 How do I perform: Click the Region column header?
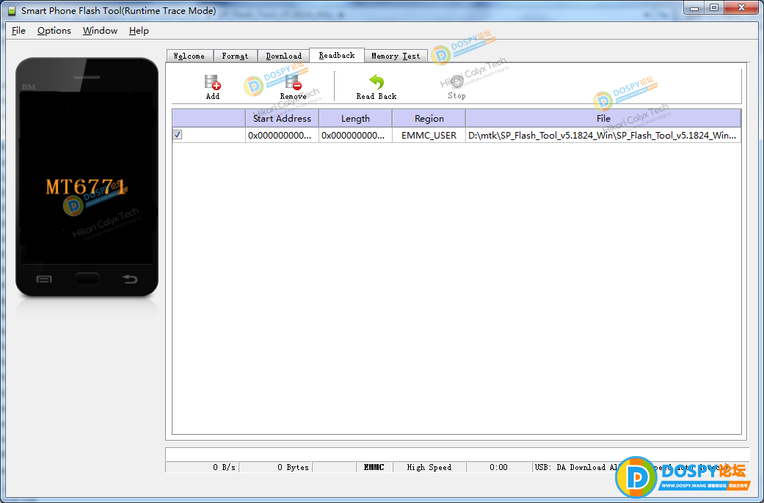429,119
